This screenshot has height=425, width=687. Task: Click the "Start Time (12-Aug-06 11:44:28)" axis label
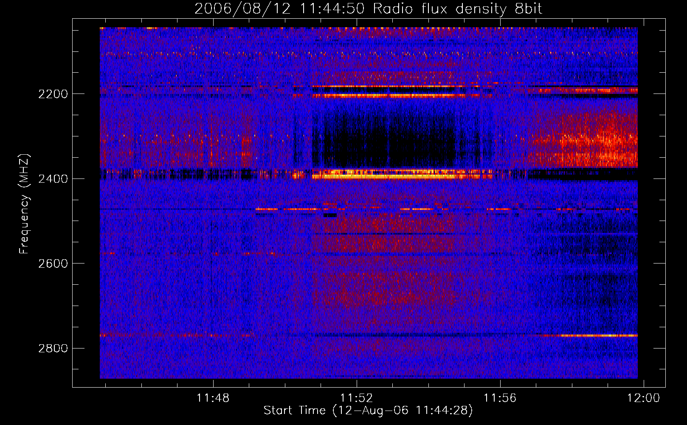368,411
